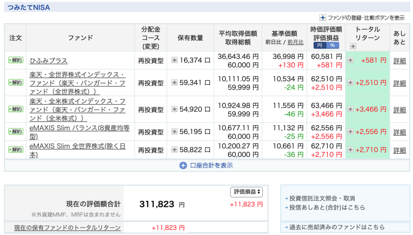Viewport: 413px width, 235px height.
Task: Expand ファンドの登録・比較ボタンを表示
Action: tap(362, 18)
